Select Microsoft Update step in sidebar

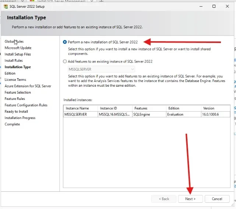pyautogui.click(x=18, y=48)
